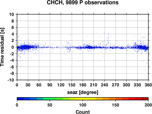Click the x-axis tick label 180
The image size is (152, 114).
click(83, 85)
